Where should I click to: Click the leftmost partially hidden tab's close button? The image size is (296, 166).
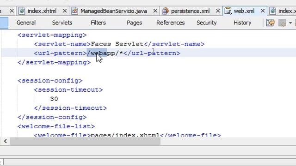point(12,11)
